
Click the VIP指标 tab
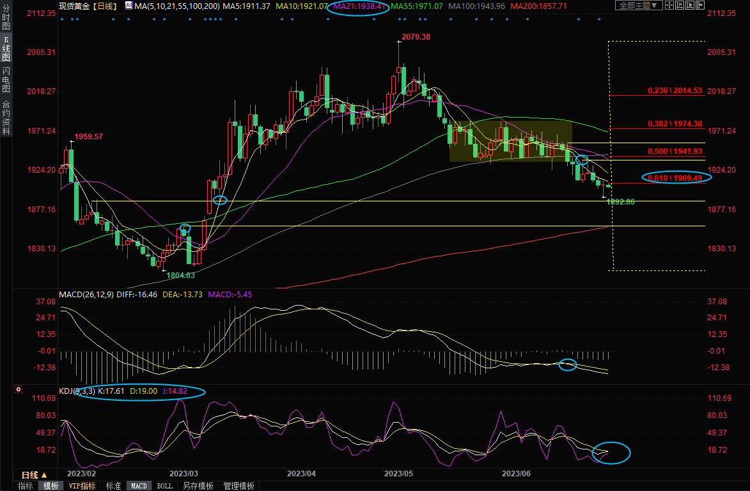point(82,486)
